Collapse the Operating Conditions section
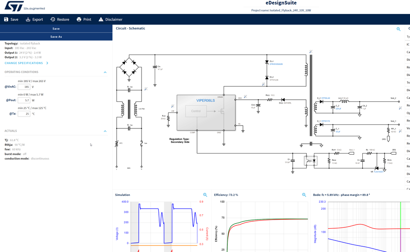The image size is (410, 252). (105, 72)
